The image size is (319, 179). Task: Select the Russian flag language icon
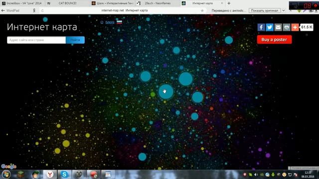click(120, 22)
